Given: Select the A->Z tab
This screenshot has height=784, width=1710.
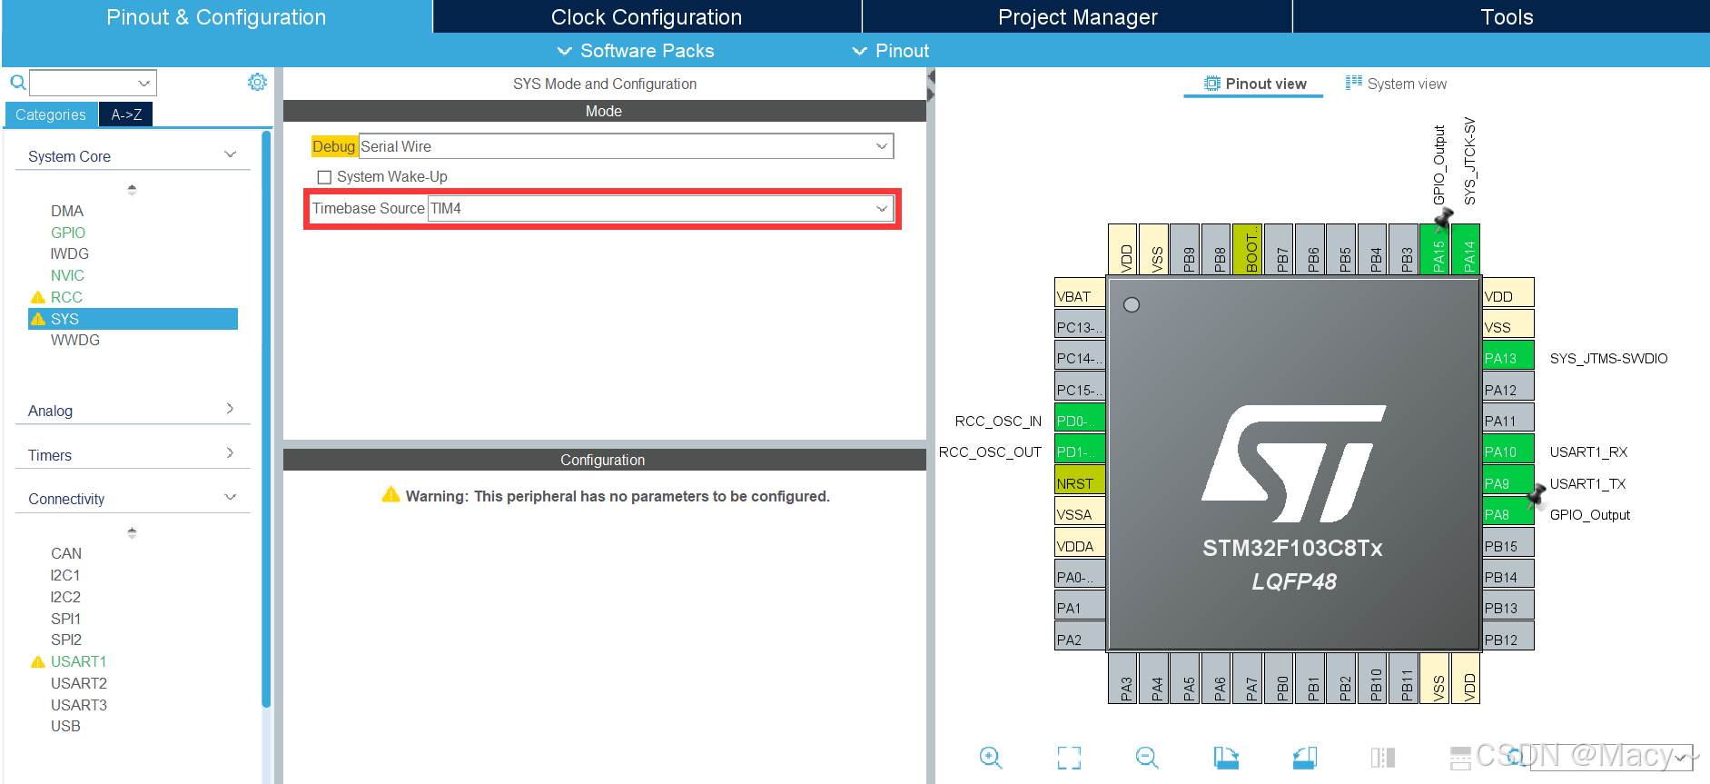Looking at the screenshot, I should click(126, 114).
